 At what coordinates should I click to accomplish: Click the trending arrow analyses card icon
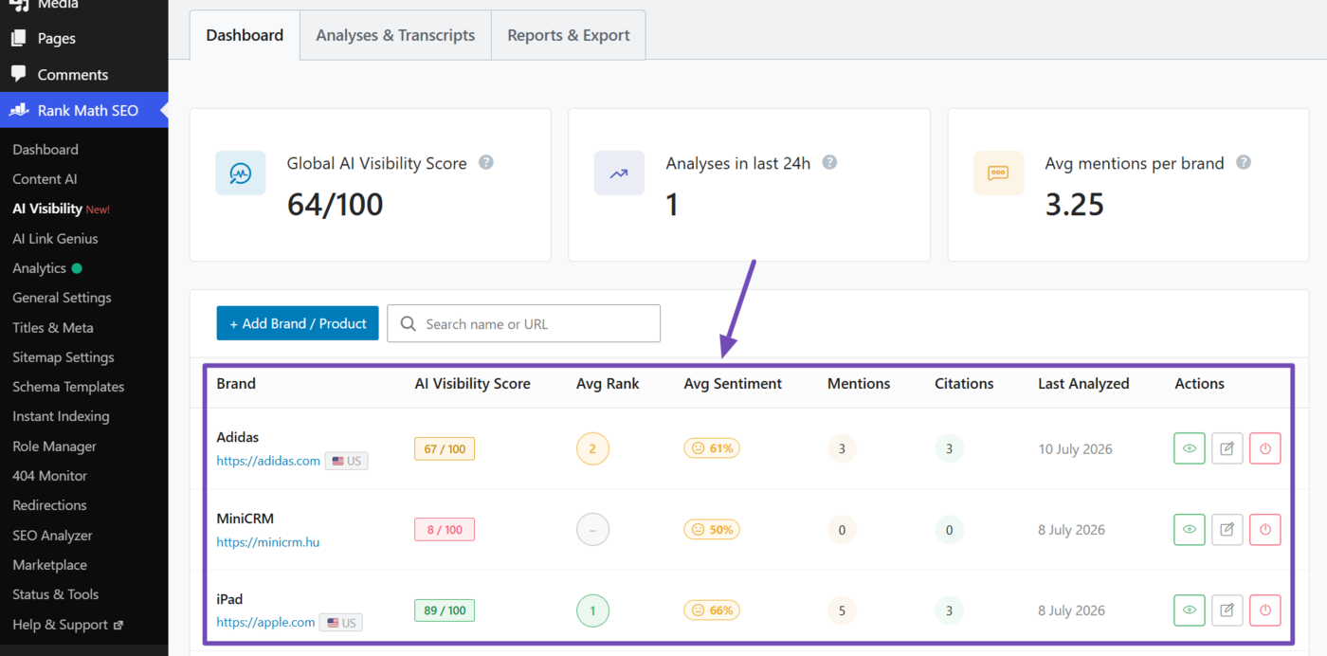point(619,173)
